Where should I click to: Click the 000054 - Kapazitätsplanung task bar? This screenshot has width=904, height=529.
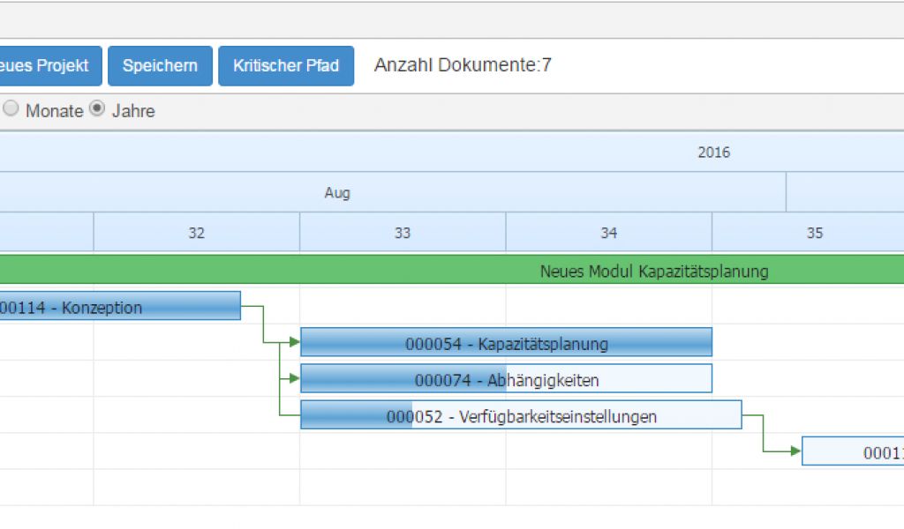tap(507, 343)
